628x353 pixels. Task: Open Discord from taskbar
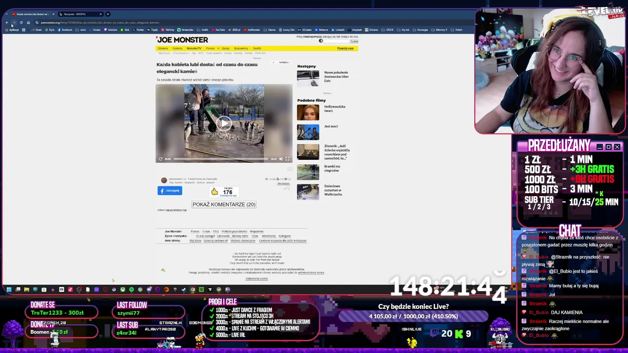(149, 289)
